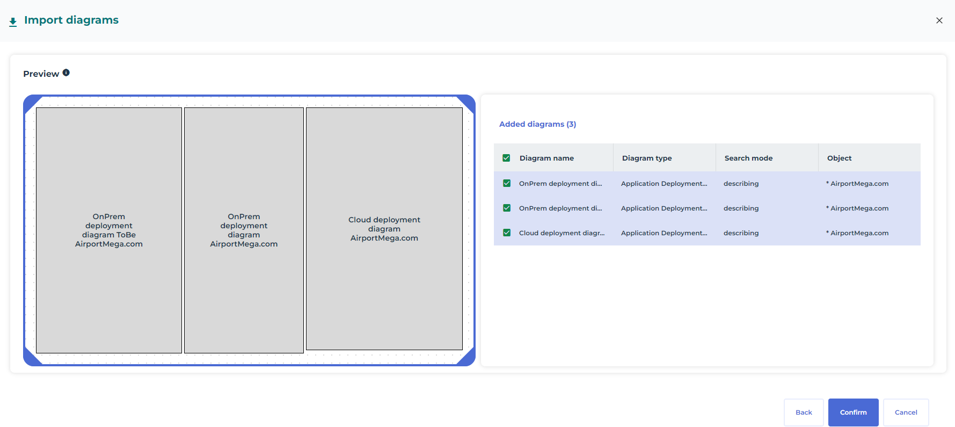Uncheck the Cloud deployment diagram checkbox
955x427 pixels.
506,233
